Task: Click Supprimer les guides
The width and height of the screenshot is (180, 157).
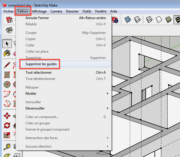Action: (63, 64)
